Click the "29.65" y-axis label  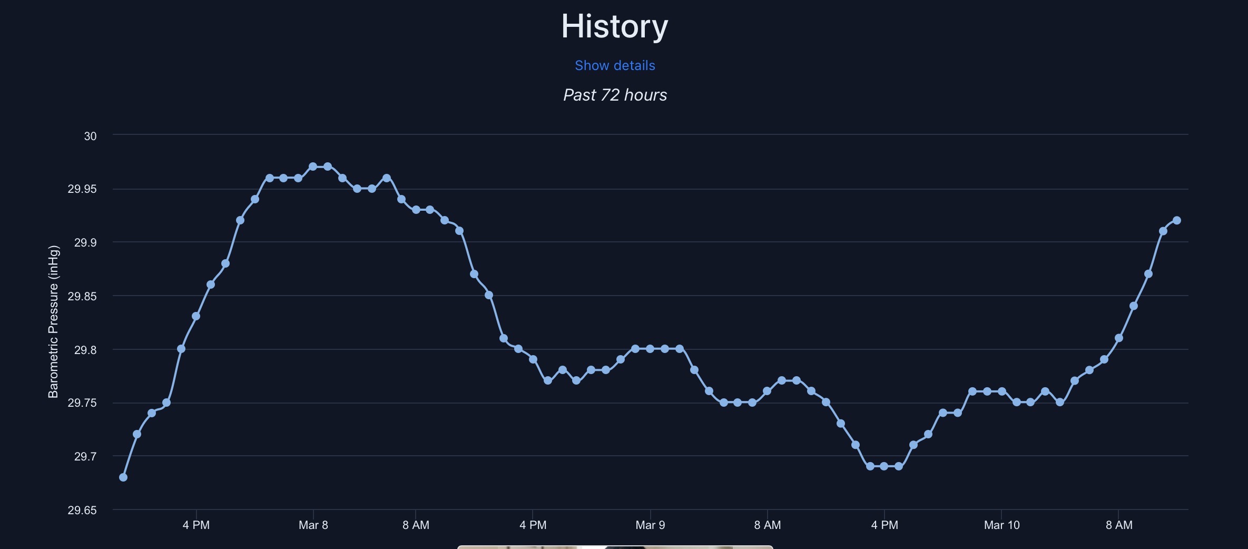[82, 510]
